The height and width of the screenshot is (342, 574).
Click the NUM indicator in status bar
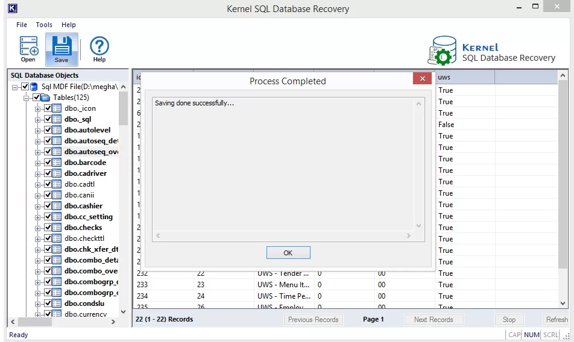[532, 335]
